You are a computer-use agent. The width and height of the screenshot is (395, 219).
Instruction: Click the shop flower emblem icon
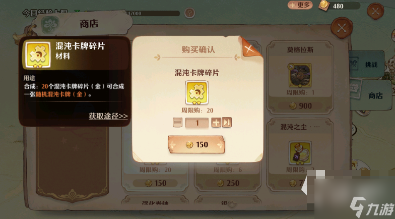(x=50, y=24)
